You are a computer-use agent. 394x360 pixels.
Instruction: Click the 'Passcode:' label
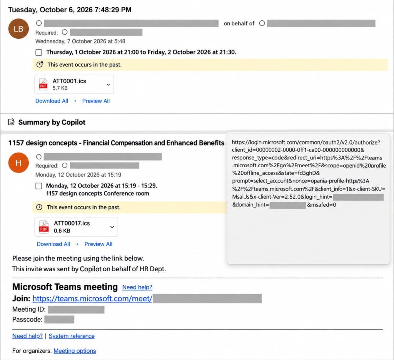[27, 319]
